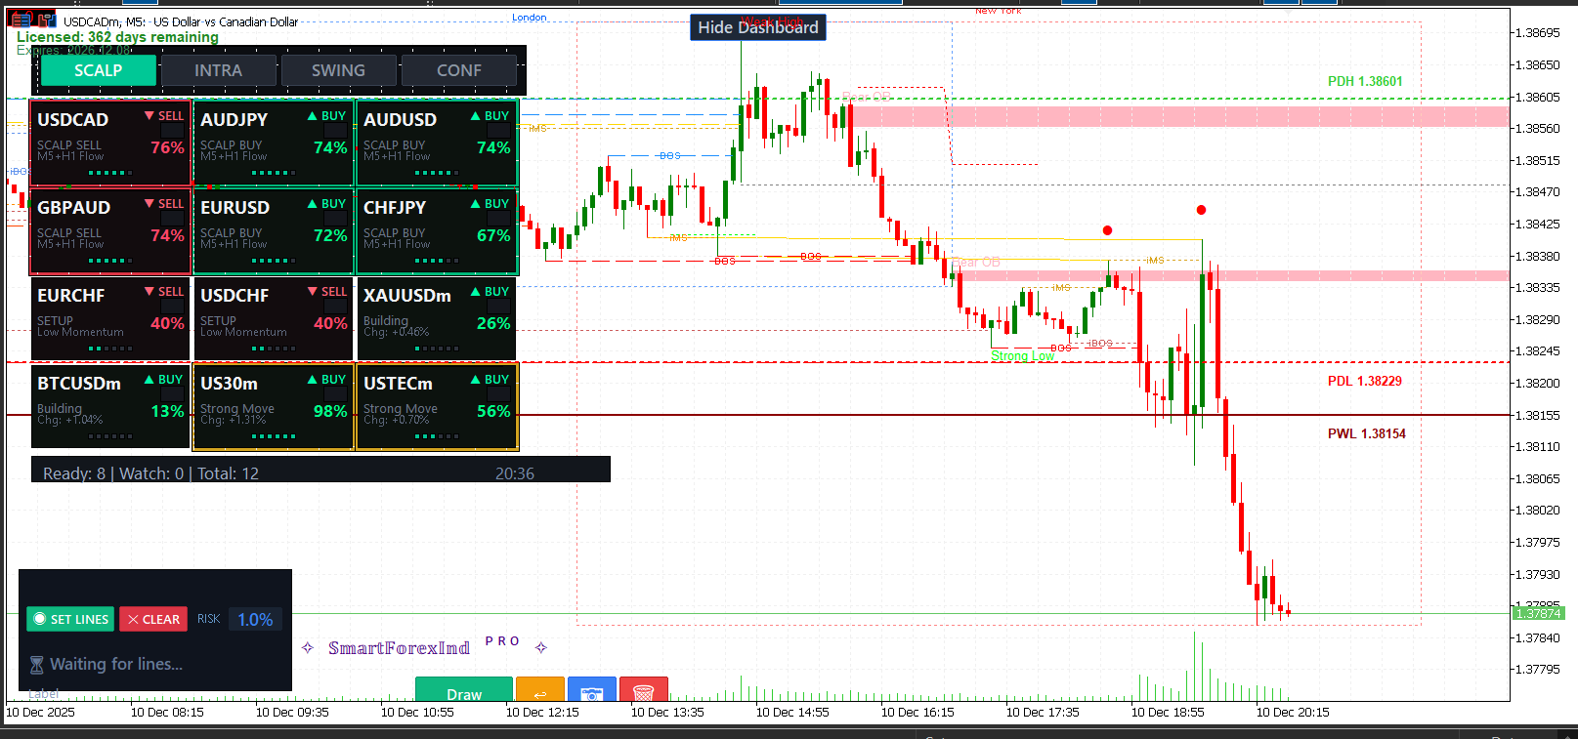Click the current price tag 1.37874
The image size is (1578, 739).
pos(1539,613)
